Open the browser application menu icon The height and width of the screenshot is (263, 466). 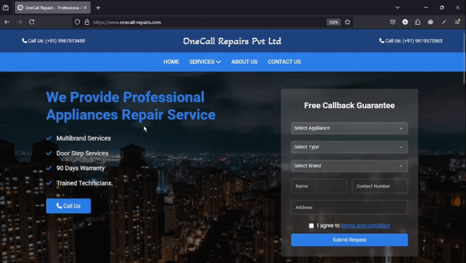457,22
